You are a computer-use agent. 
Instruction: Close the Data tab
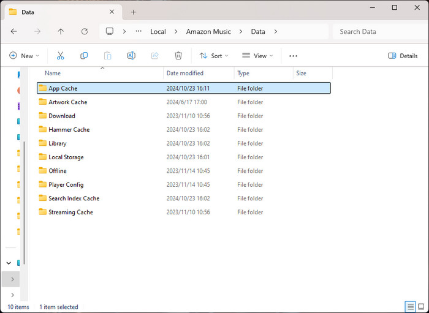[112, 12]
